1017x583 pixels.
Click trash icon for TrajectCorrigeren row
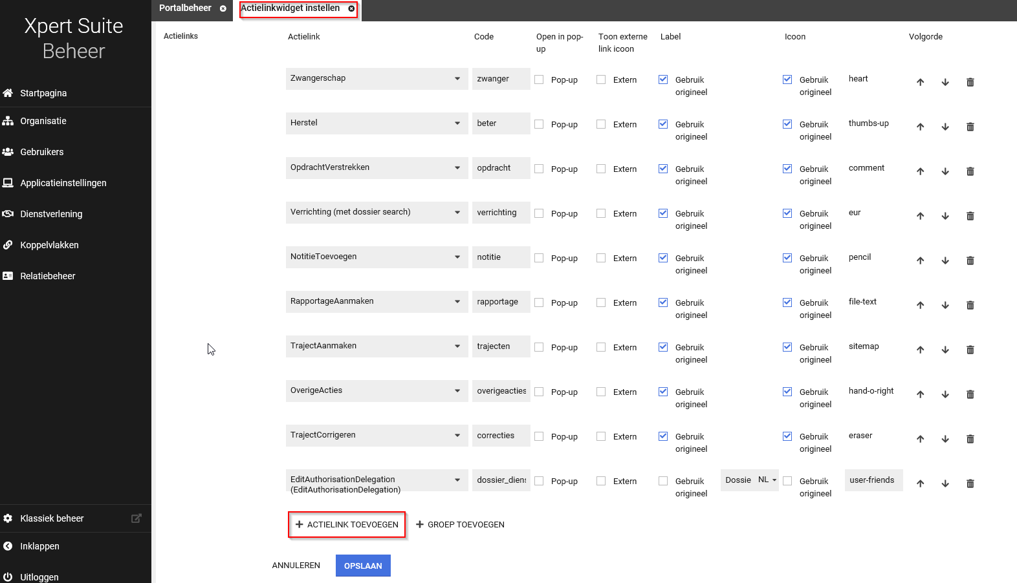(970, 439)
